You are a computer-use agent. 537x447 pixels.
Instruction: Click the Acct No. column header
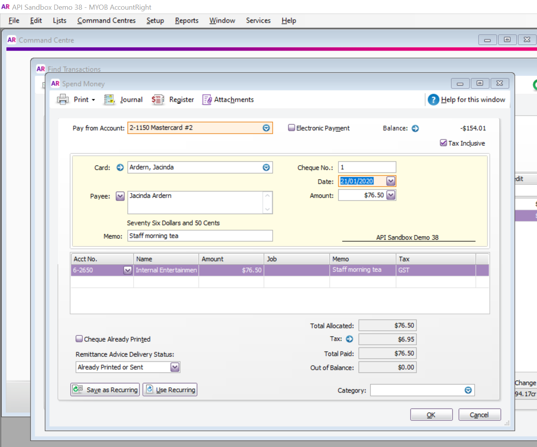[102, 259]
